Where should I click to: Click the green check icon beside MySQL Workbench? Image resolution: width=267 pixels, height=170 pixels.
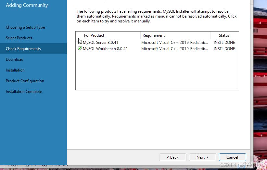[80, 48]
